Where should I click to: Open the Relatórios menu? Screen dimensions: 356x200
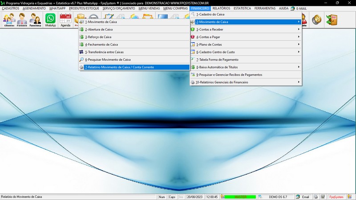(x=221, y=8)
